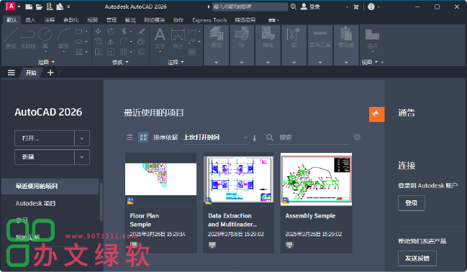467x272 pixels.
Task: Open the file tab hamburger menu
Action: click(x=12, y=72)
